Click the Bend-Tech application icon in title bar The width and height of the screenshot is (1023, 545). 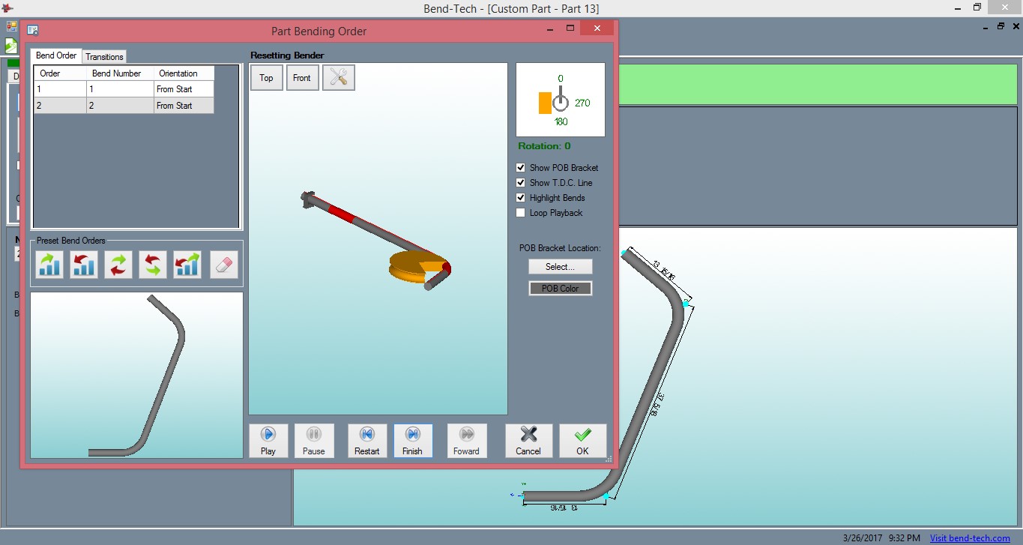7,8
